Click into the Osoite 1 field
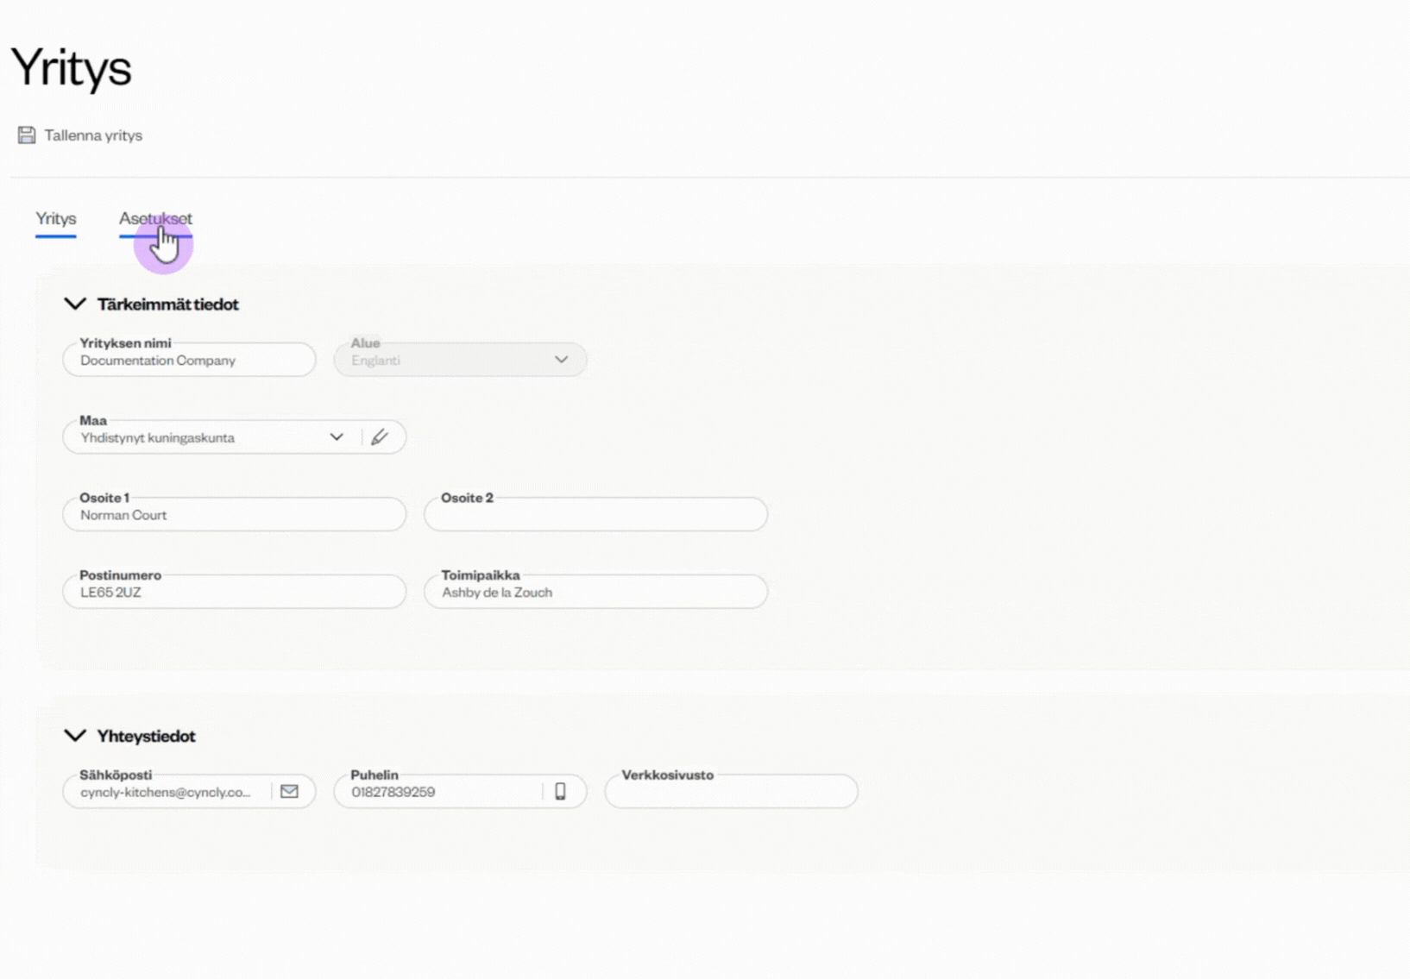 (x=234, y=515)
